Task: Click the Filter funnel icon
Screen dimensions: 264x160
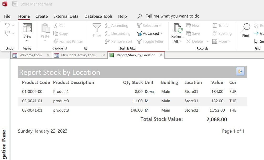Action: pyautogui.click(x=97, y=28)
